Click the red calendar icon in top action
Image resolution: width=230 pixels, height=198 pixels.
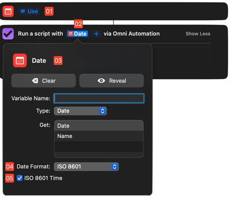tap(8, 11)
